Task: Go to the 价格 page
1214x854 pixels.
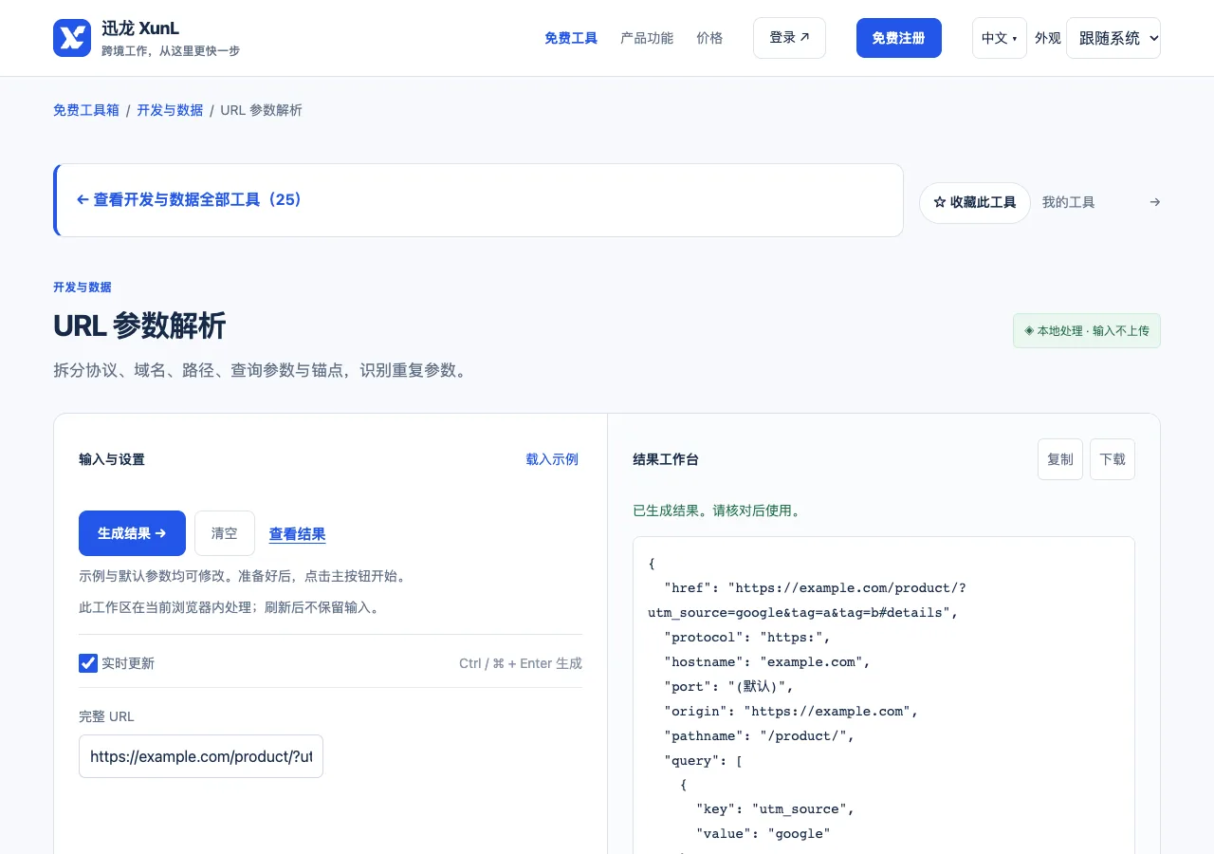Action: coord(709,38)
